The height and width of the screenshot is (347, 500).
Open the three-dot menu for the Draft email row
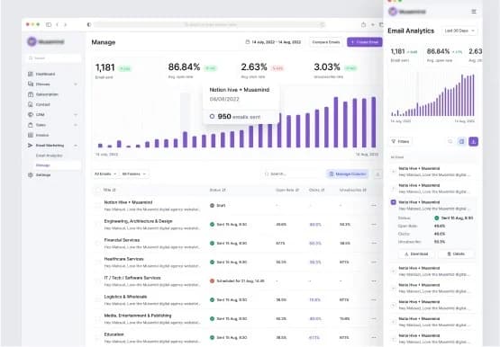coord(374,206)
